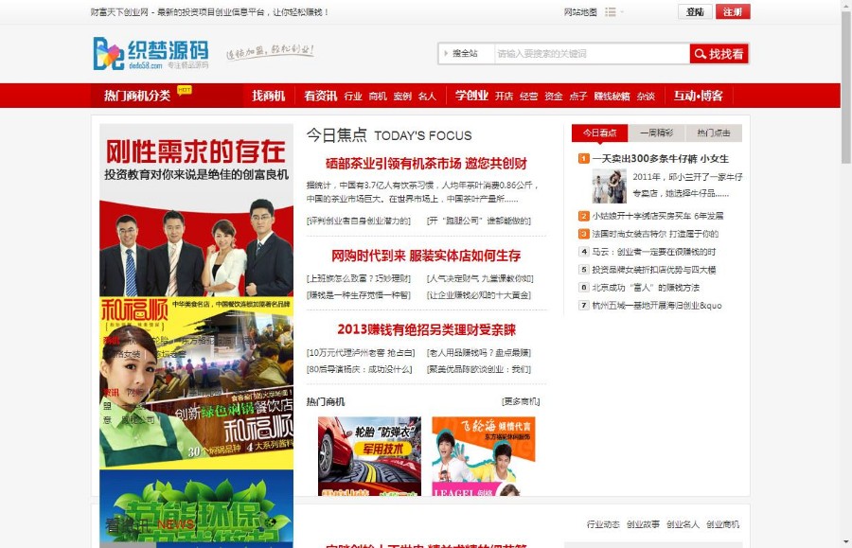
Task: Open the 搜全站 search scope dropdown
Action: (x=466, y=53)
